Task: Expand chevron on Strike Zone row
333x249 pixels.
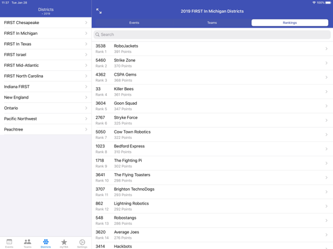Action: click(326, 63)
